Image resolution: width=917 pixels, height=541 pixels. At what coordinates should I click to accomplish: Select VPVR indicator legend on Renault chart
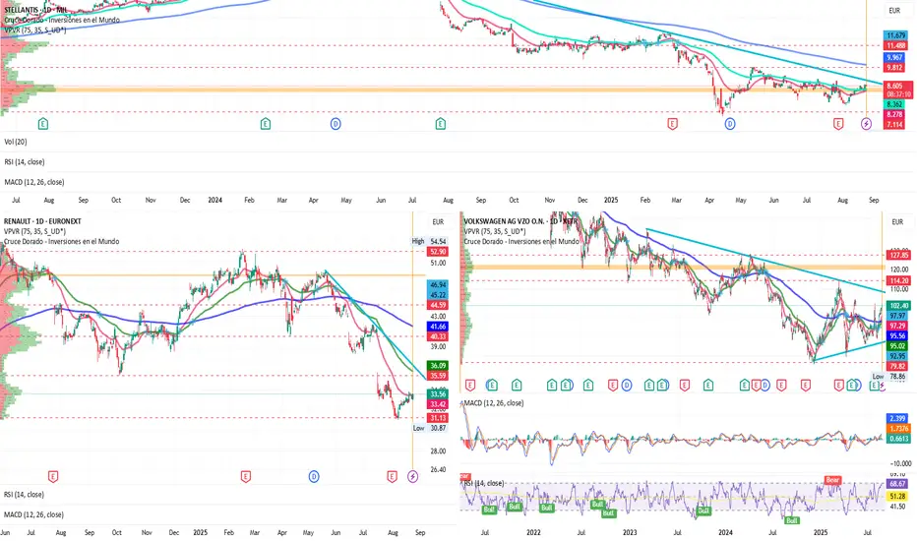tap(35, 231)
